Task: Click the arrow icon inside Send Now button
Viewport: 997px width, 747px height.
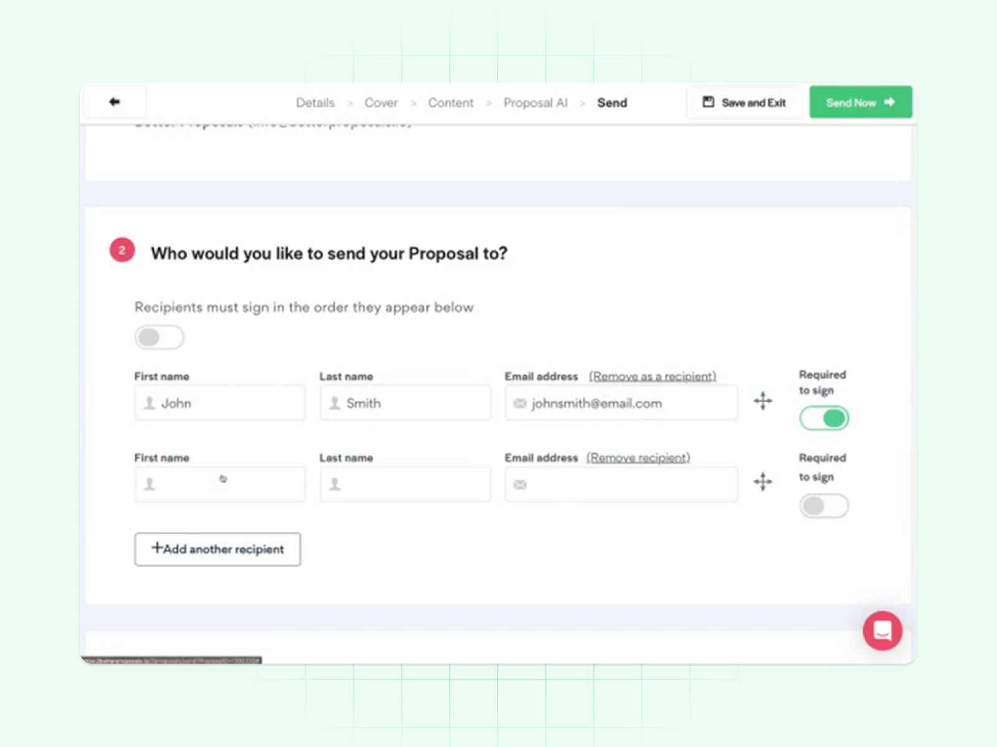Action: (x=889, y=102)
